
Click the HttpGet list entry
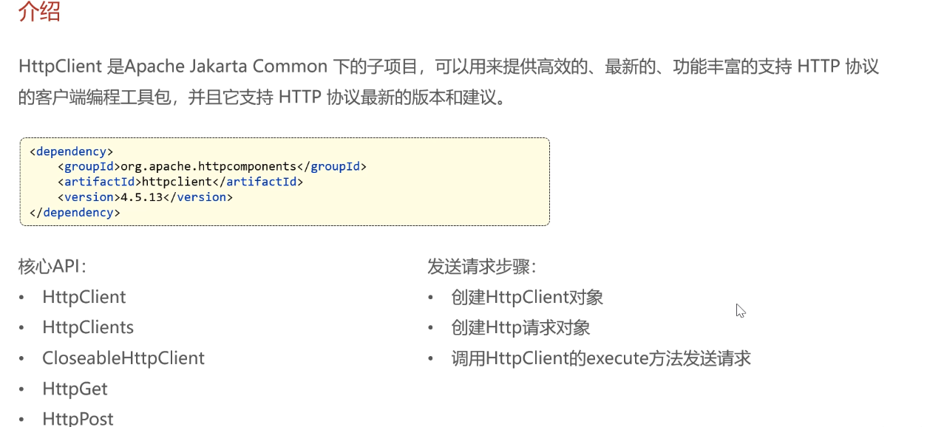point(75,389)
